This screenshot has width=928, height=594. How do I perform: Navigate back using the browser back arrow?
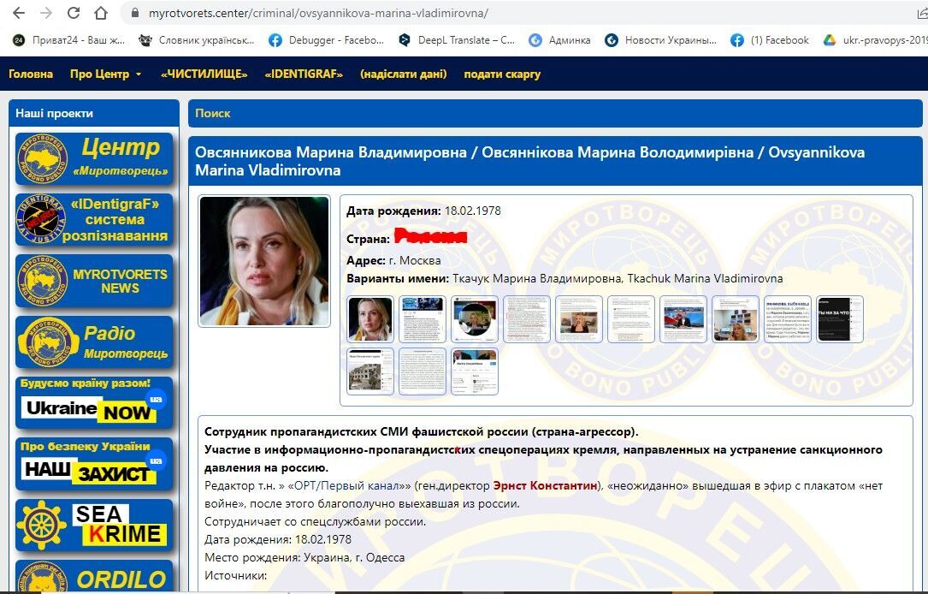point(19,13)
